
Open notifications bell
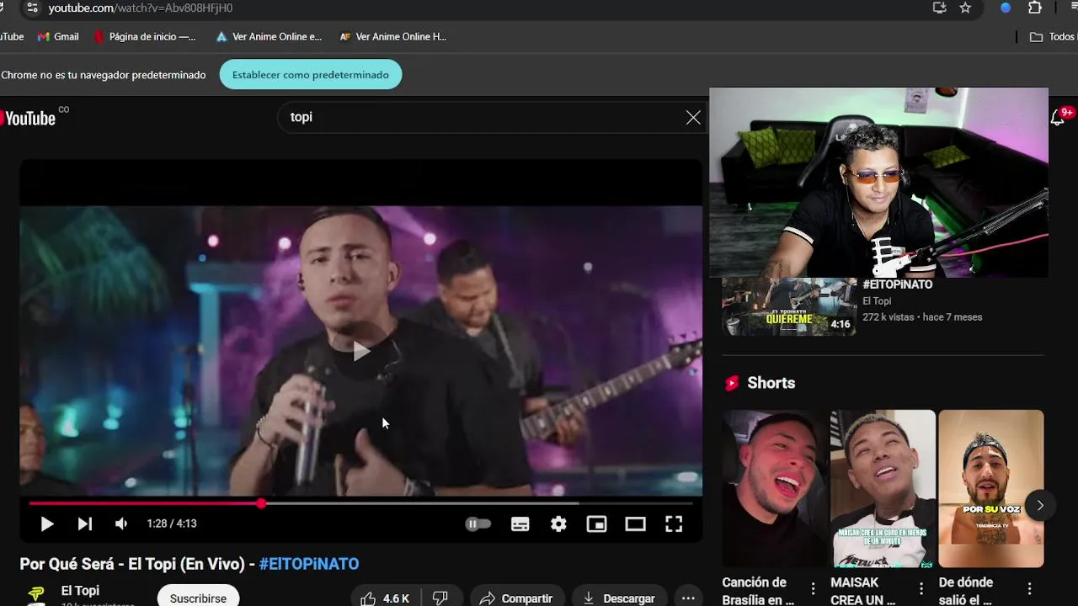[x=1058, y=118]
